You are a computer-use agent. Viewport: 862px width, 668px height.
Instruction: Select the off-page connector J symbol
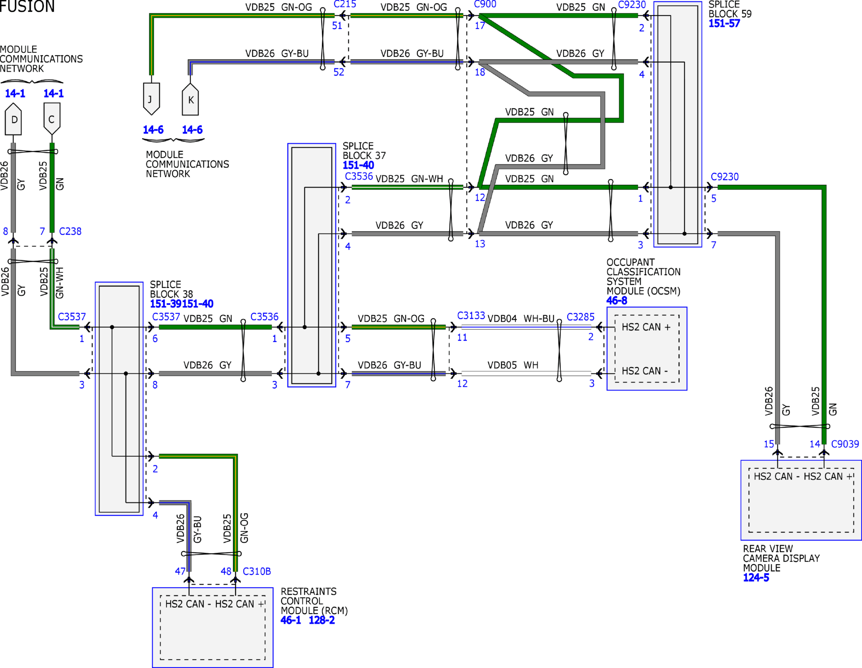coord(151,99)
